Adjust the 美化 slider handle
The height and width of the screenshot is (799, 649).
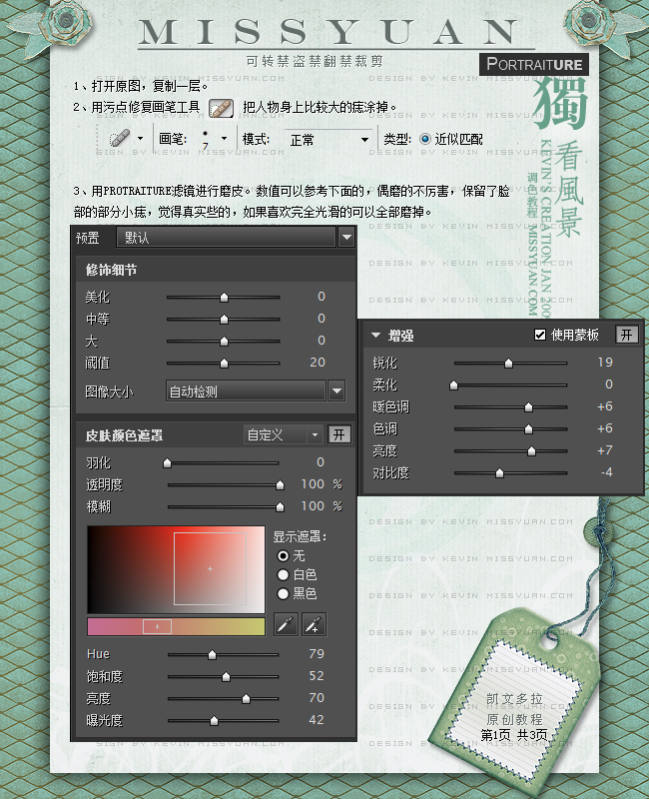224,297
